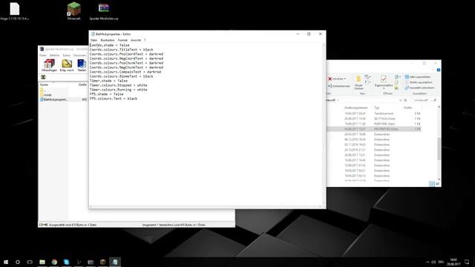Click the search magnifier icon in Explorer
This screenshot has width=475, height=267.
[435, 100]
